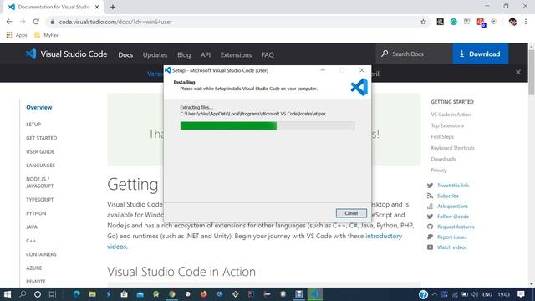Expand the LANGUAGES sidebar section
The width and height of the screenshot is (535, 301).
point(40,166)
